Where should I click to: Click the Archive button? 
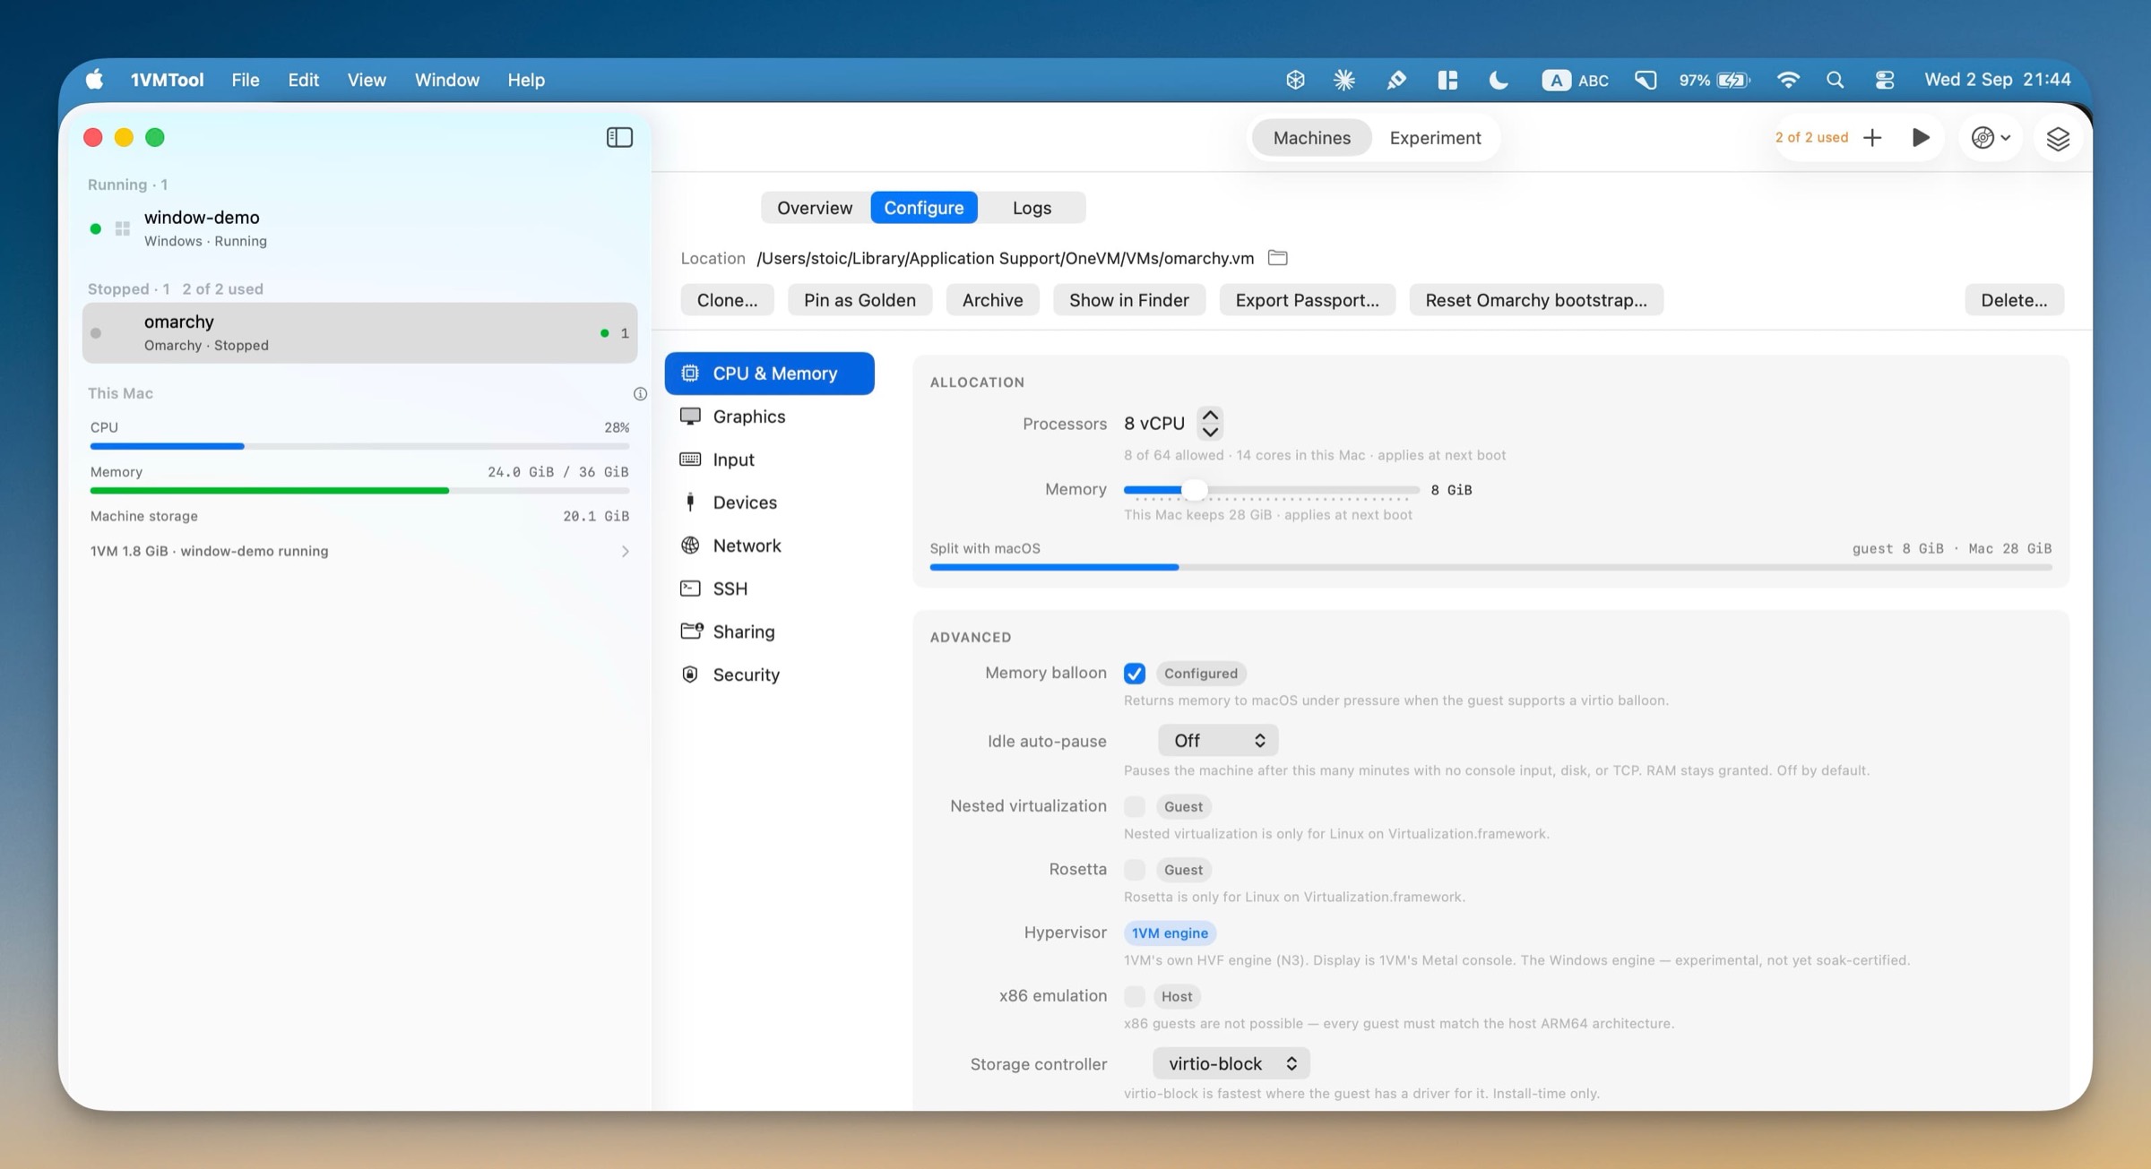click(992, 300)
